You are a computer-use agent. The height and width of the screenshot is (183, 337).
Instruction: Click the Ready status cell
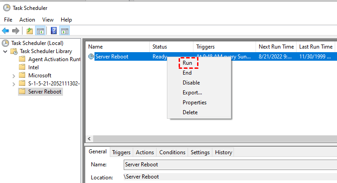coord(160,57)
